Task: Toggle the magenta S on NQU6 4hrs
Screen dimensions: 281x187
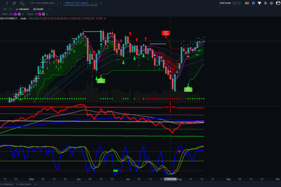Action: point(15,14)
